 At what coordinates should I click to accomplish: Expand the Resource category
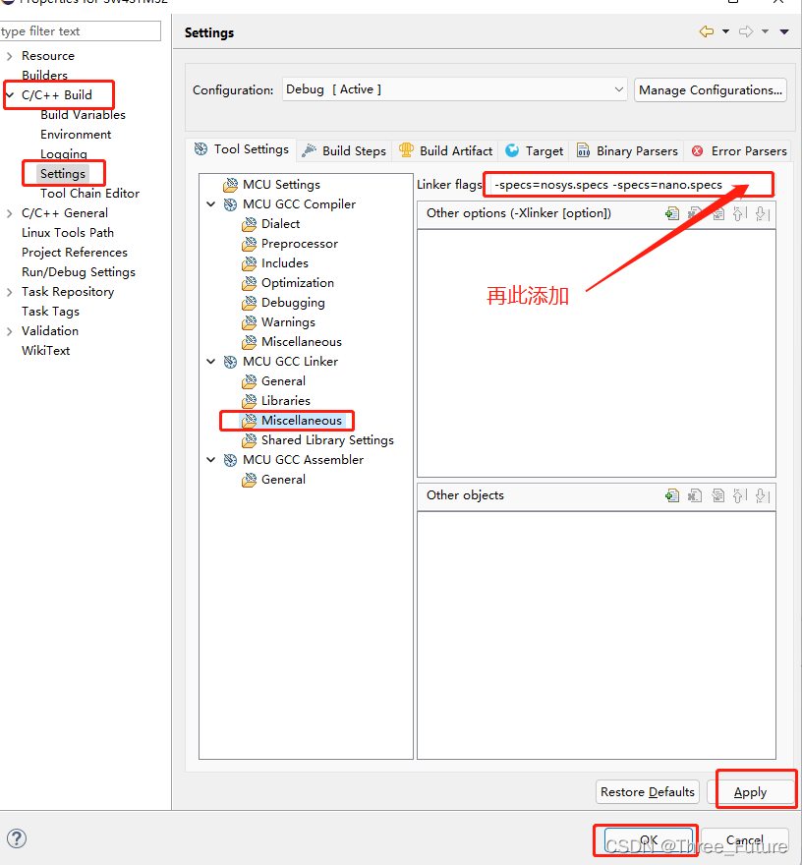(10, 56)
